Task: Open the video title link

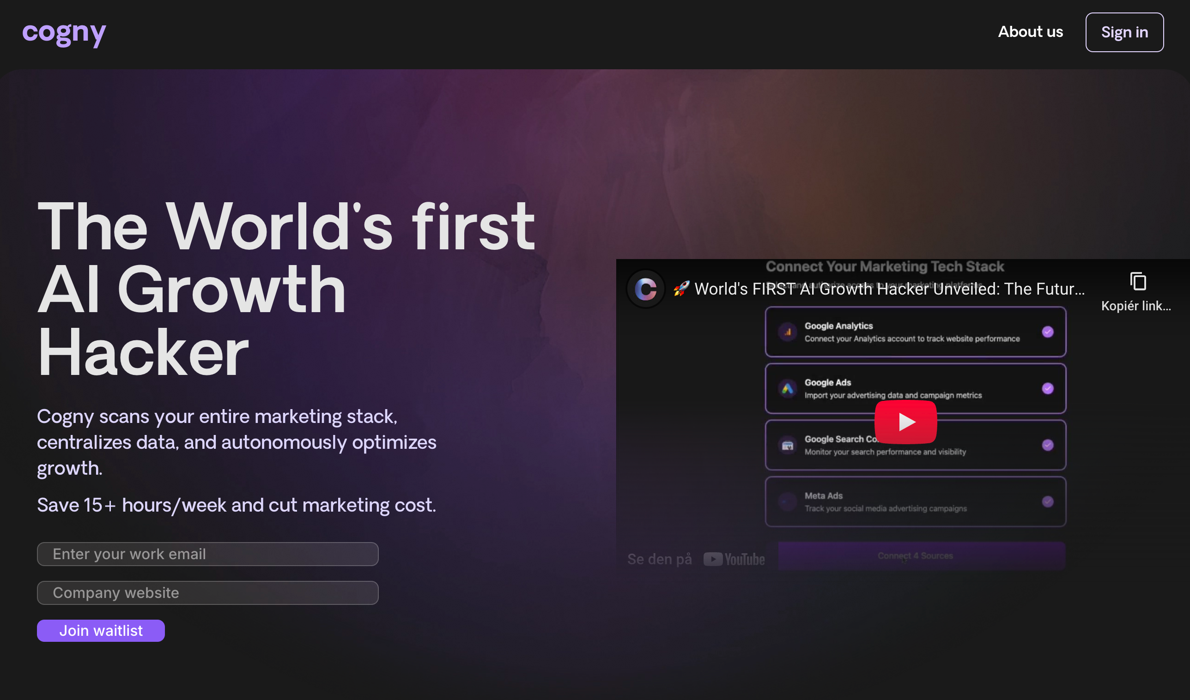Action: pyautogui.click(x=889, y=289)
